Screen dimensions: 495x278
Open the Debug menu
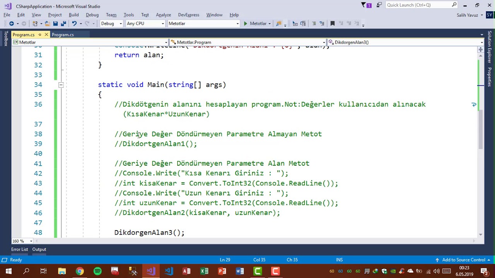[x=92, y=15]
